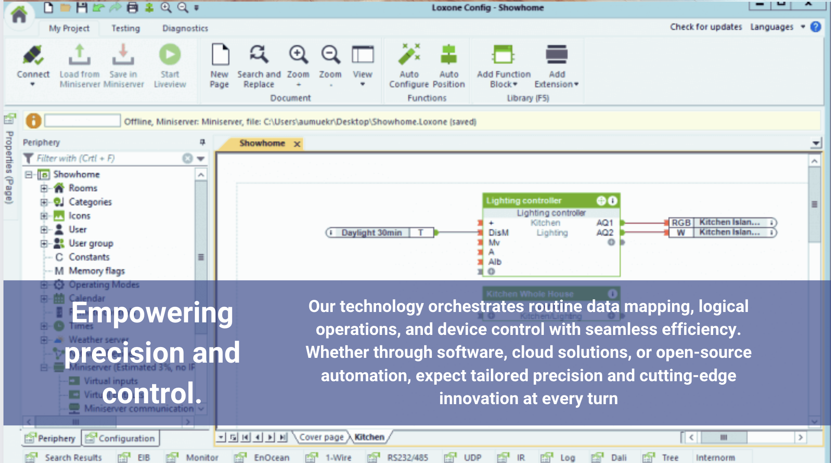Run Auto Configure wand

click(x=409, y=55)
